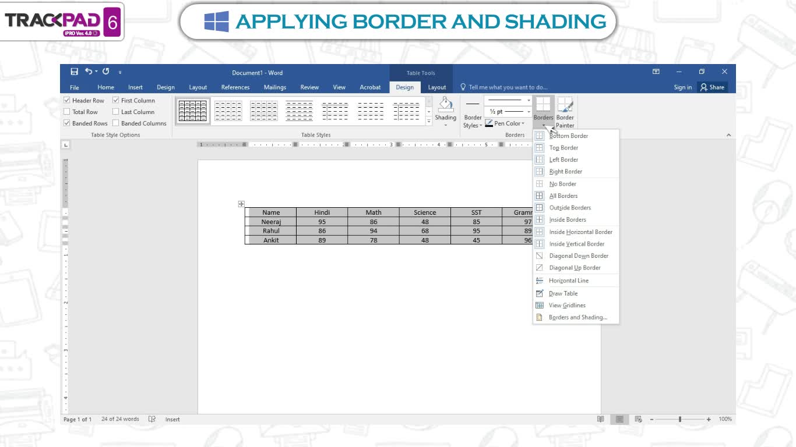The height and width of the screenshot is (447, 796).
Task: Open the File tab
Action: (x=75, y=87)
